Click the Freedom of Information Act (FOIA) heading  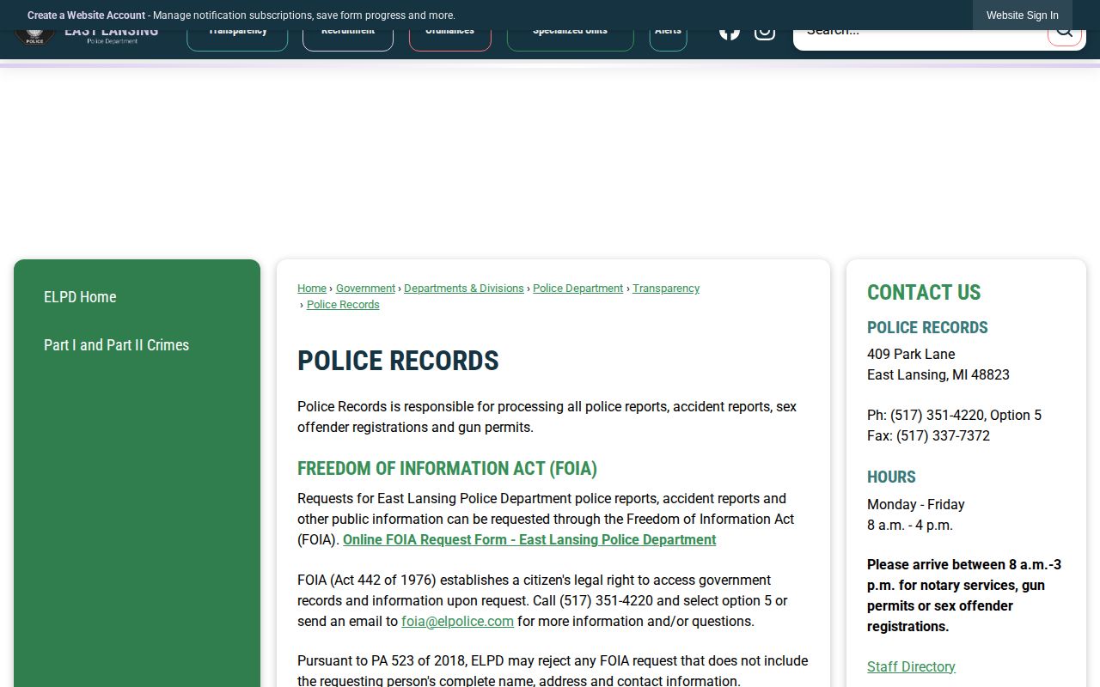(447, 469)
